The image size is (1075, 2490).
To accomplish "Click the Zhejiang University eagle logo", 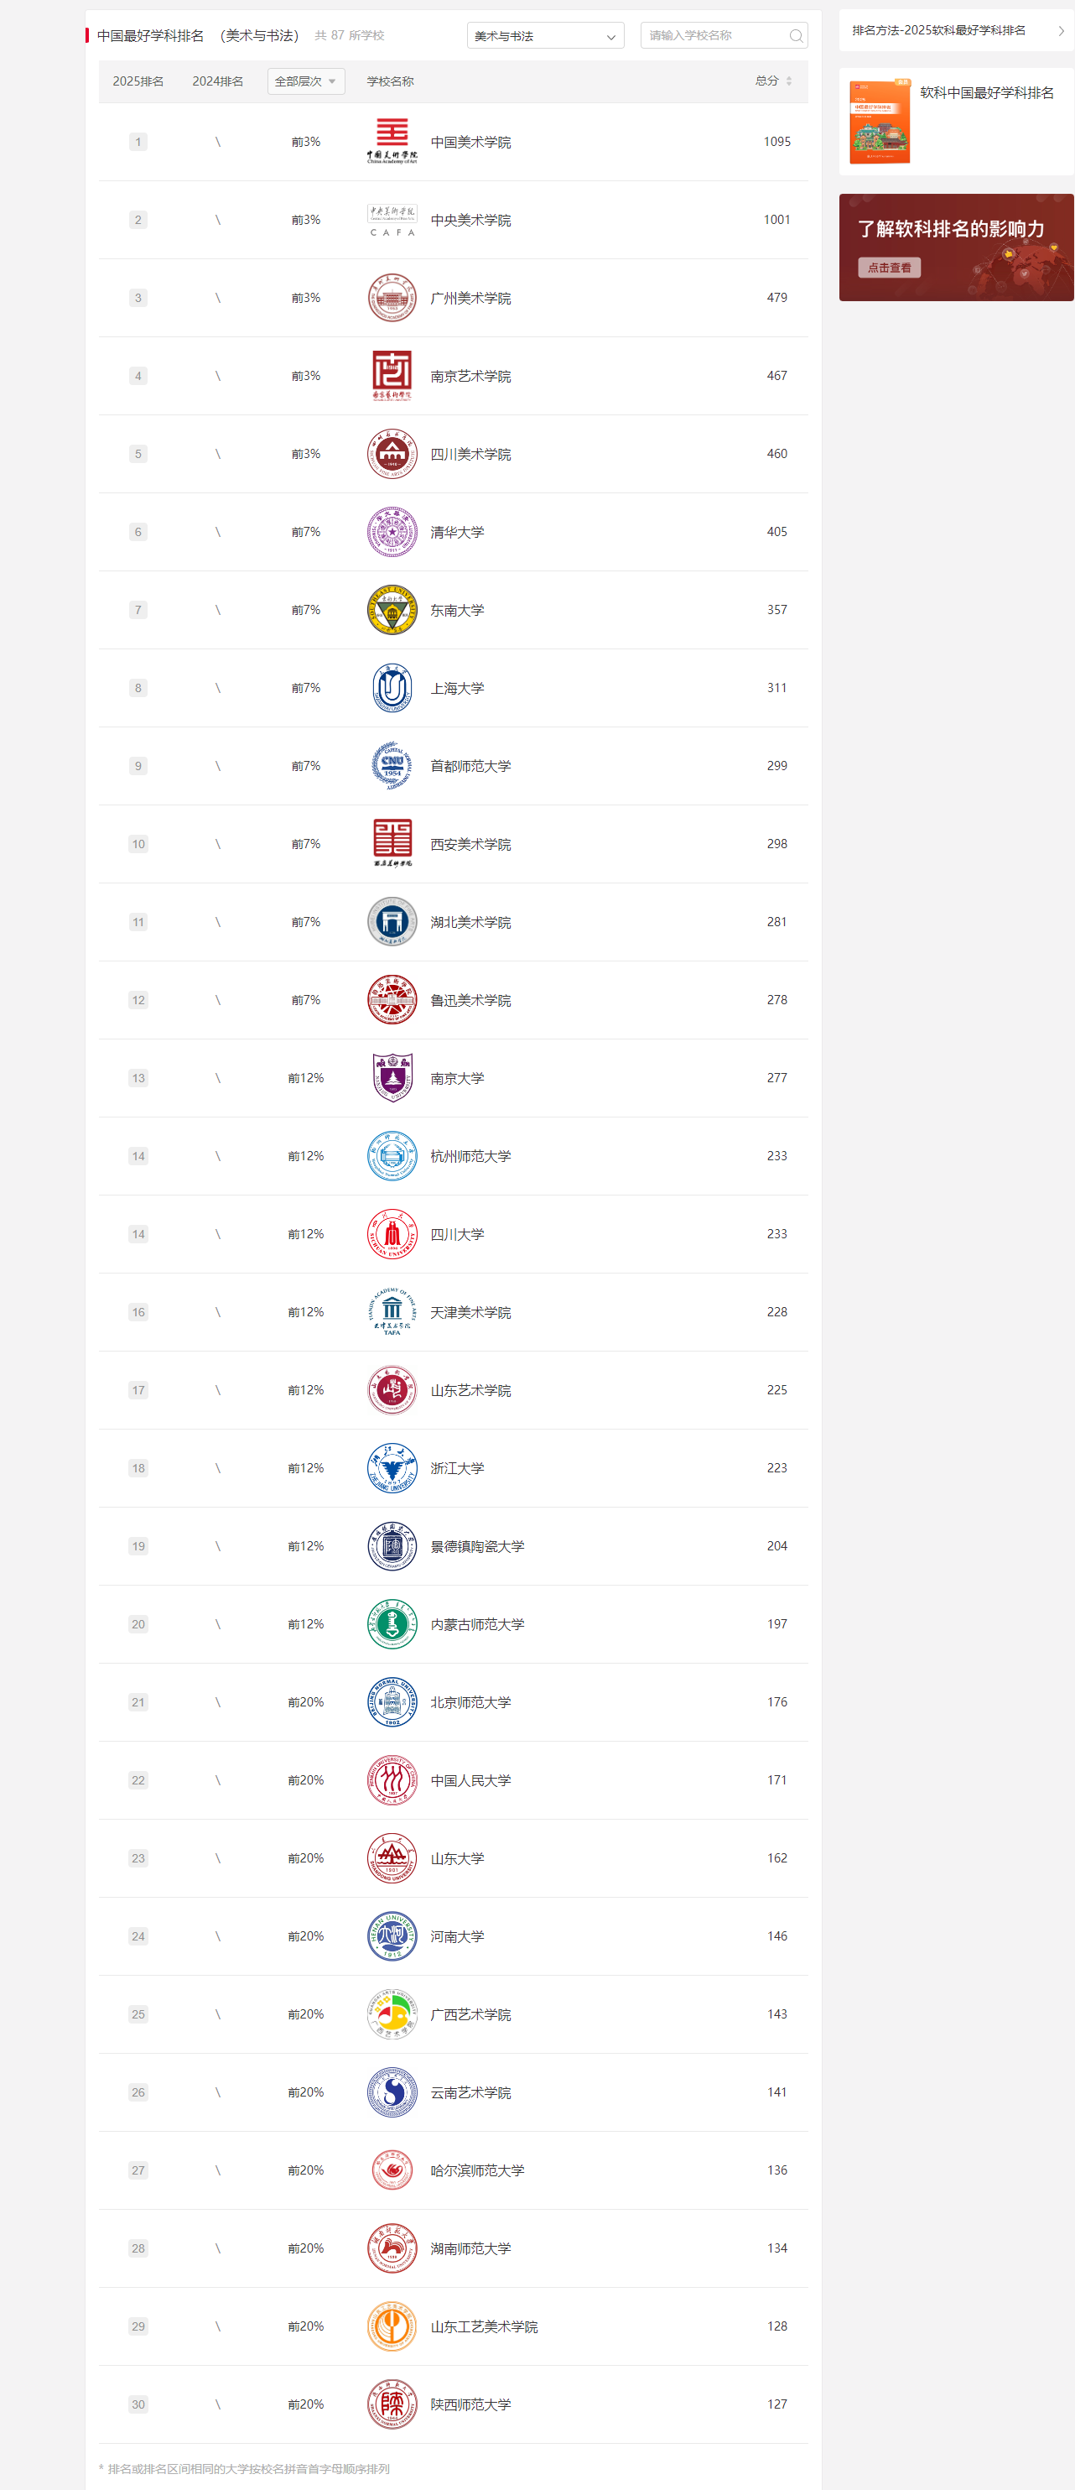I will tap(391, 1467).
